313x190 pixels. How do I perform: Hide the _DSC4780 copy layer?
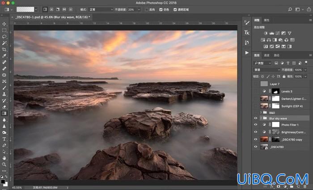tap(256, 139)
